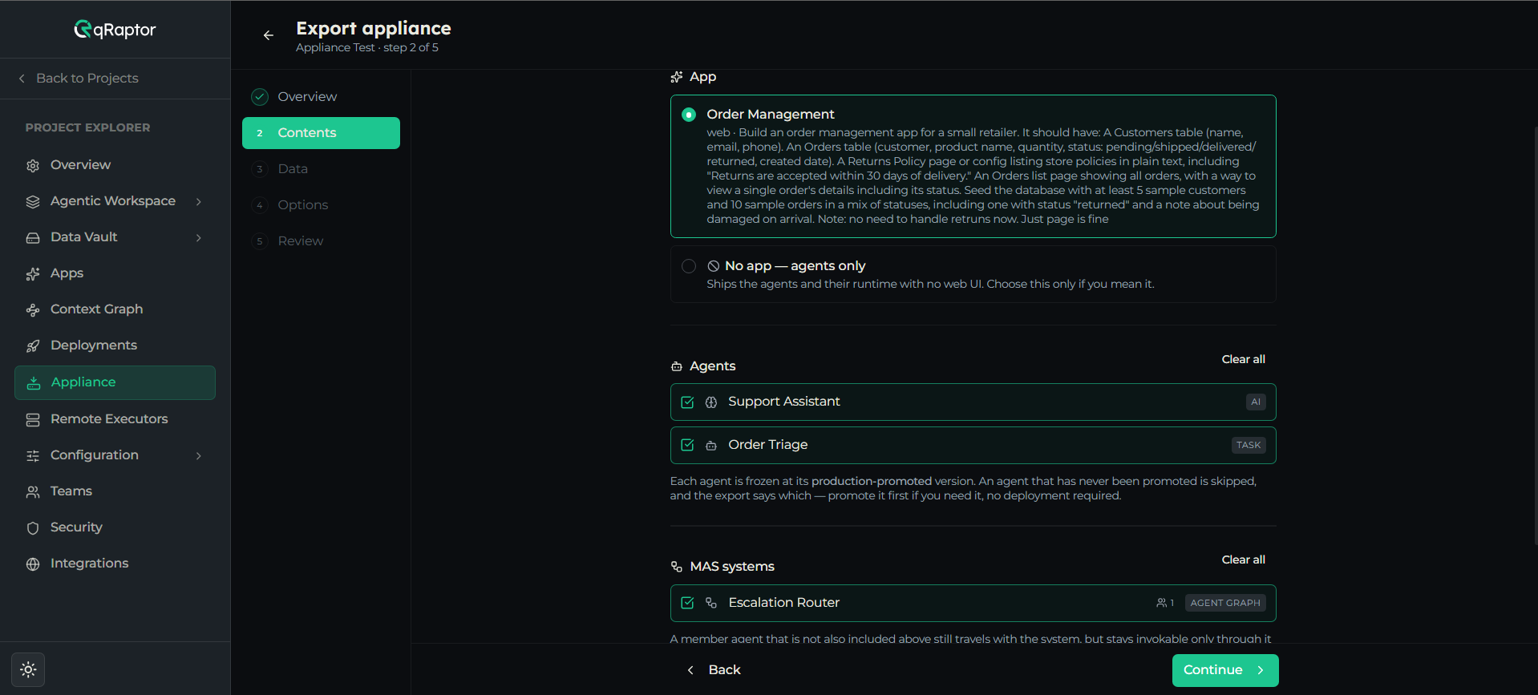The width and height of the screenshot is (1538, 695).
Task: Expand the Data Vault chevron
Action: pyautogui.click(x=199, y=237)
